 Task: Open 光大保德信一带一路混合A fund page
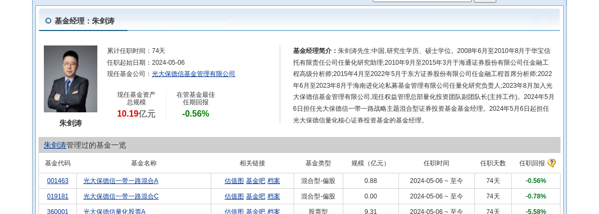click(x=121, y=181)
